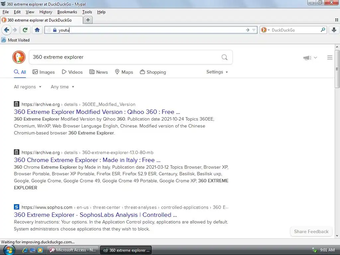This screenshot has height=255, width=340.
Task: Open the DuckDuckGo search engine selector
Action: (x=265, y=30)
